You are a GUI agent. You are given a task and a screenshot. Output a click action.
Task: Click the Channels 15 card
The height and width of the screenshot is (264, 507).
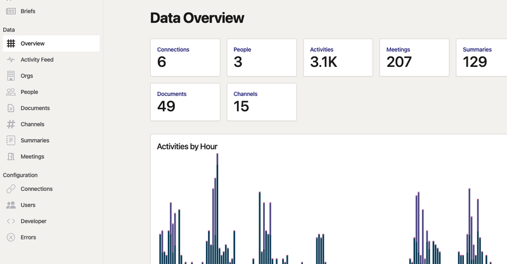262,102
